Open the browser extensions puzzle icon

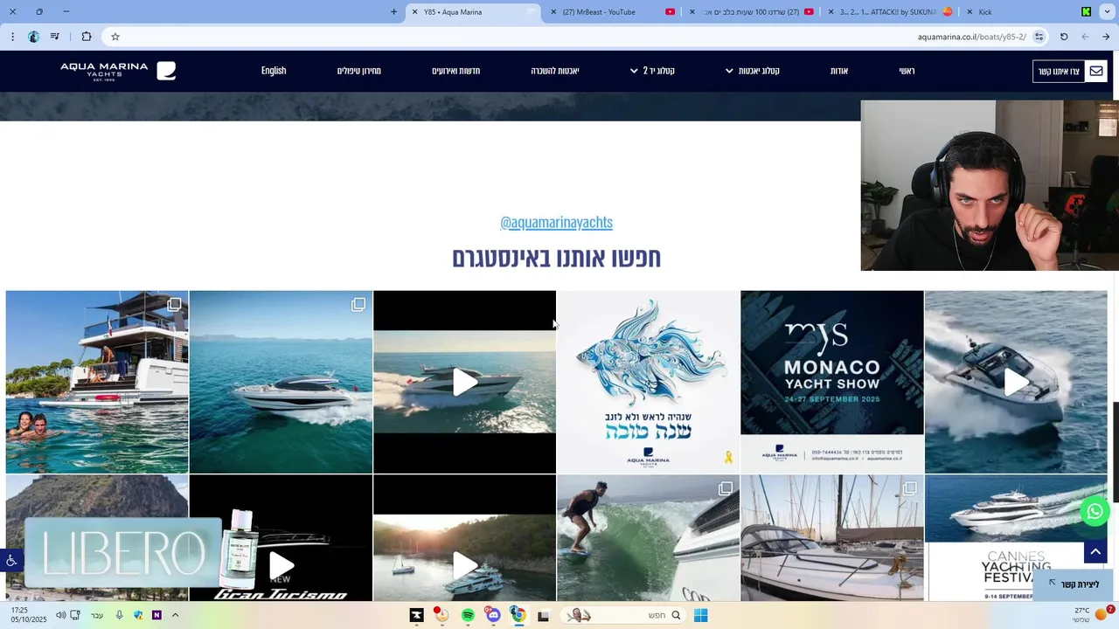(x=87, y=37)
